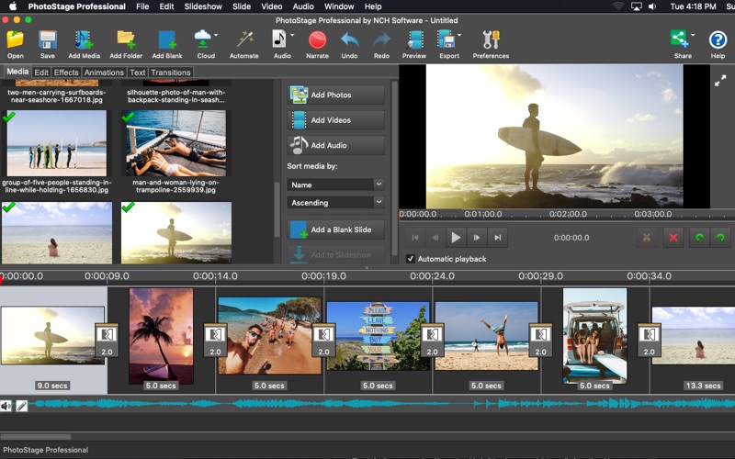The width and height of the screenshot is (735, 459).
Task: Open the Slideshow menu
Action: coord(204,6)
